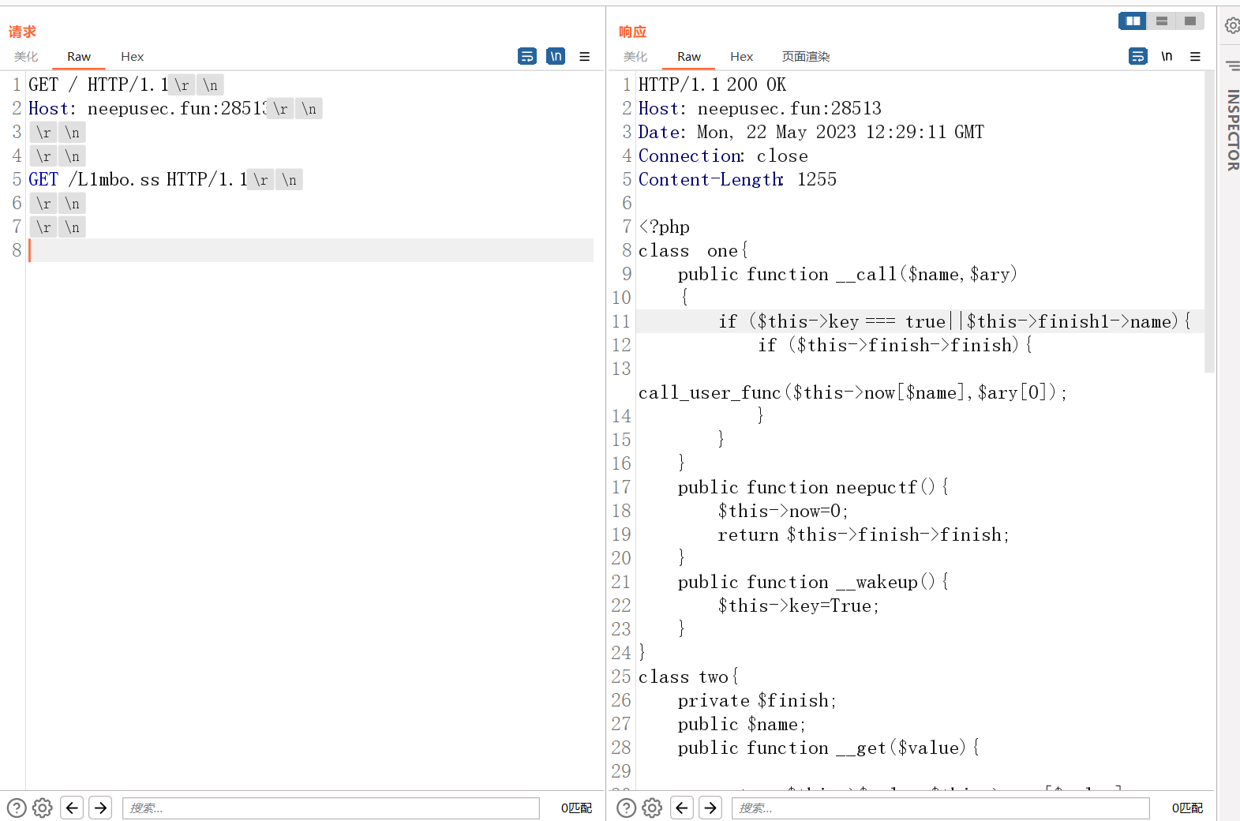
Task: Click the 'Content-Length: 1255' header
Action: pyautogui.click(x=737, y=179)
